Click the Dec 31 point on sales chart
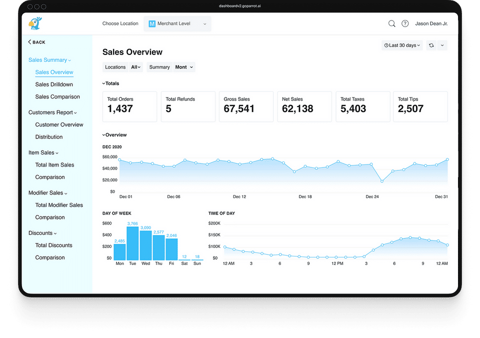The width and height of the screenshot is (480, 338). [447, 159]
